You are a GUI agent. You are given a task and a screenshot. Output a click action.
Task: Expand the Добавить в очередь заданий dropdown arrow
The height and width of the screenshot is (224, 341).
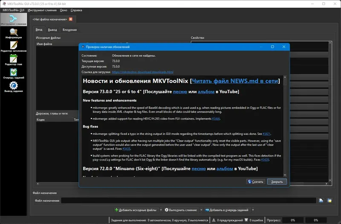[x=253, y=210]
